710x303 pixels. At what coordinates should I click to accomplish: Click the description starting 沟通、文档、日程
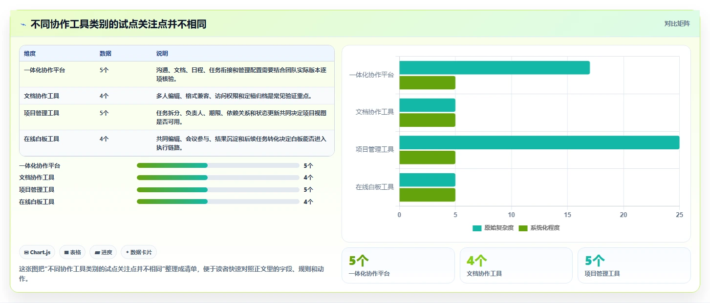tap(241, 74)
